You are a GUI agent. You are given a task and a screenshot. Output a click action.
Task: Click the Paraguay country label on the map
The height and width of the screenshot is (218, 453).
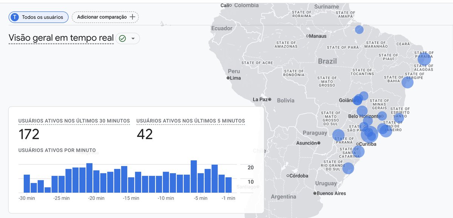coord(315,133)
